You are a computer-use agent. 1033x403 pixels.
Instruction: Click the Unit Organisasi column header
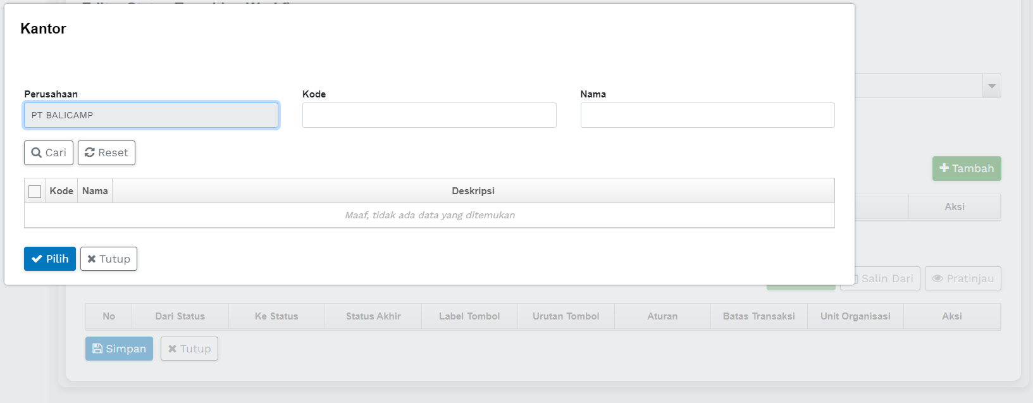[x=855, y=316]
